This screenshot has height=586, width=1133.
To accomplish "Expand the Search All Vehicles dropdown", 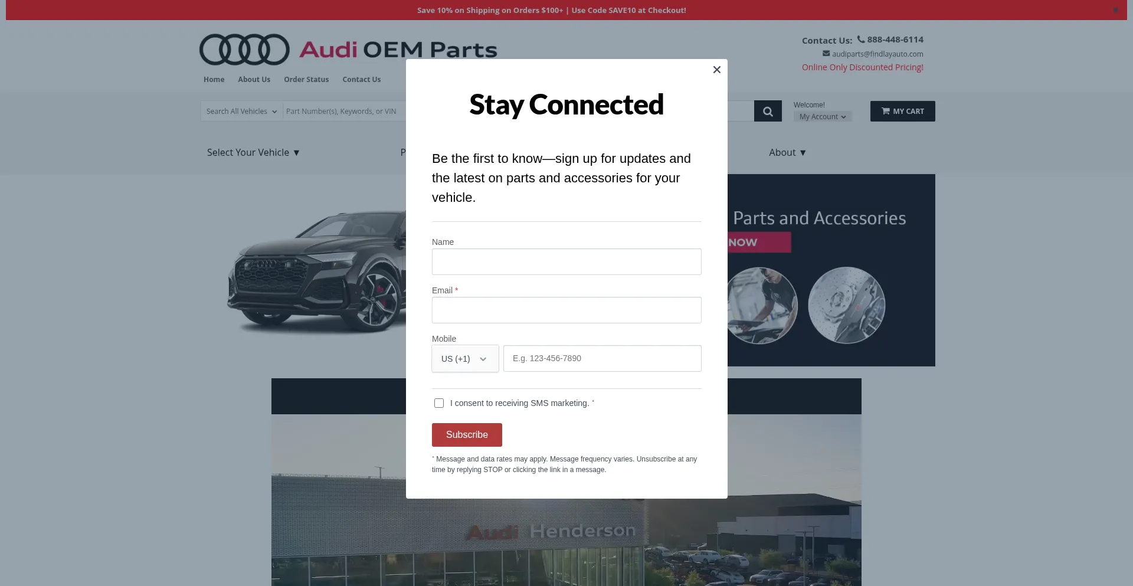I will pos(241,112).
